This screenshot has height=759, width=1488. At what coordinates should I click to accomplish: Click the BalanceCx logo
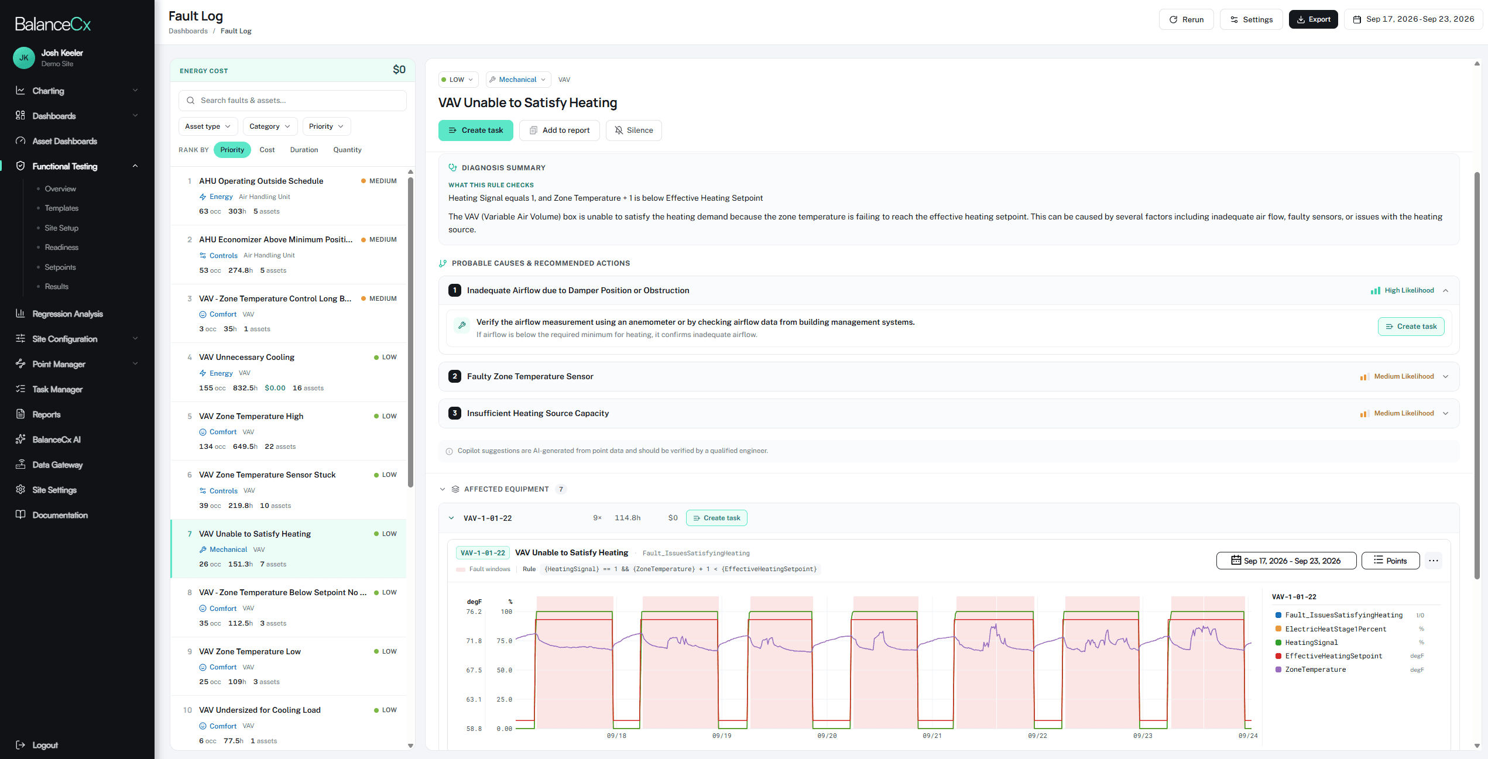[x=53, y=24]
